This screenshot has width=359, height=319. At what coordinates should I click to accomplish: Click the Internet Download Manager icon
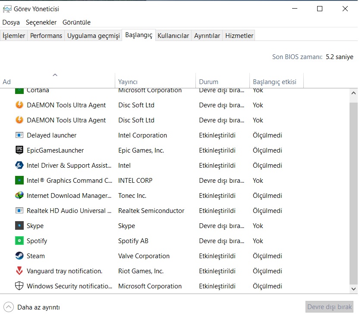coord(19,196)
